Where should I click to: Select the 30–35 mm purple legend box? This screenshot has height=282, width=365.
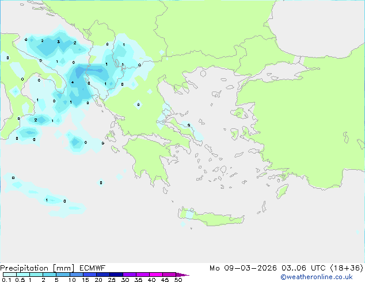click(129, 275)
